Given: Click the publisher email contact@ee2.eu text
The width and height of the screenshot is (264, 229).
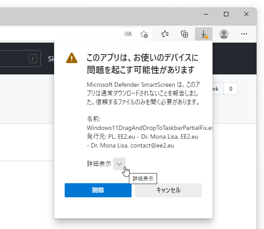Looking at the screenshot, I should coord(152,145).
